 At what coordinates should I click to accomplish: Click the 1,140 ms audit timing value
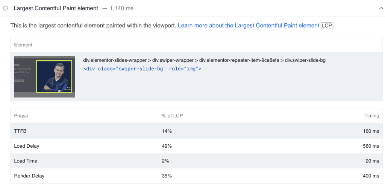(121, 8)
